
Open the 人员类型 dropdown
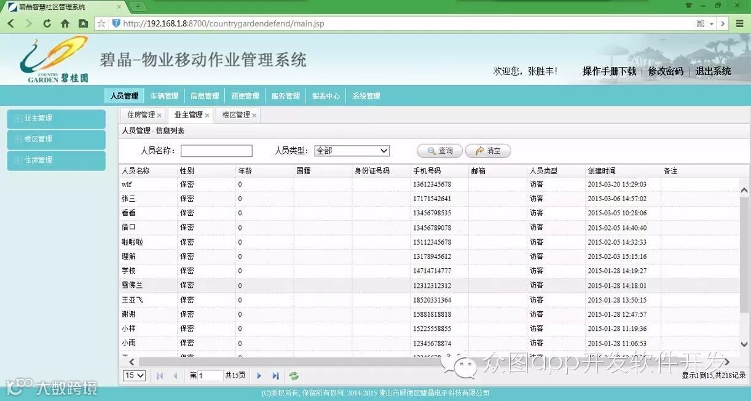(352, 151)
